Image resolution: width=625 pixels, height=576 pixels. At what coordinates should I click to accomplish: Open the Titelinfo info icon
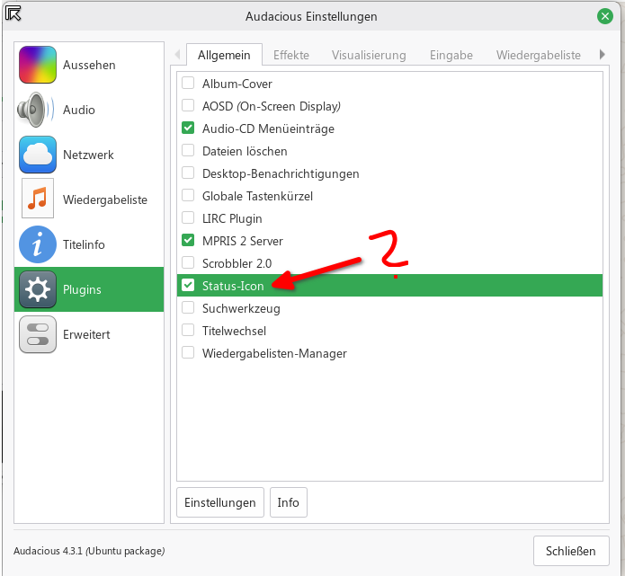tap(38, 244)
